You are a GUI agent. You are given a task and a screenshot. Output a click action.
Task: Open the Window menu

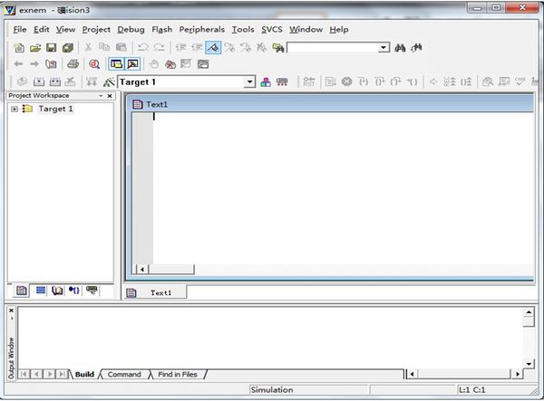point(306,30)
